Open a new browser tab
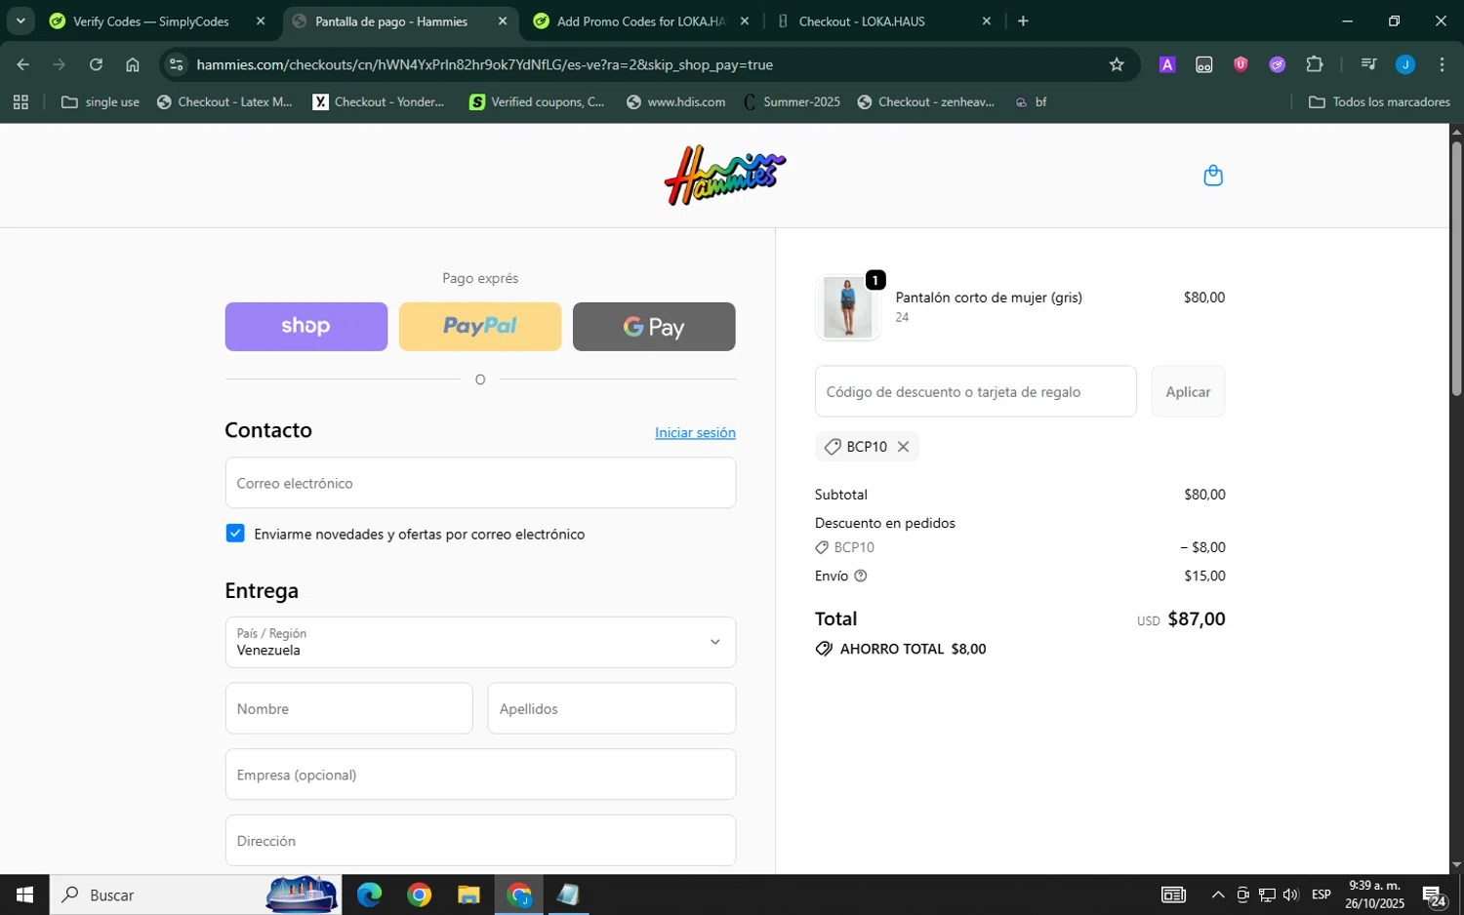The image size is (1464, 915). (1023, 20)
